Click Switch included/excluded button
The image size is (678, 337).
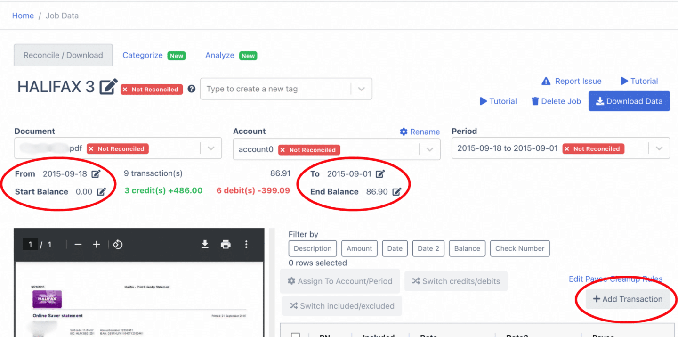pos(342,306)
